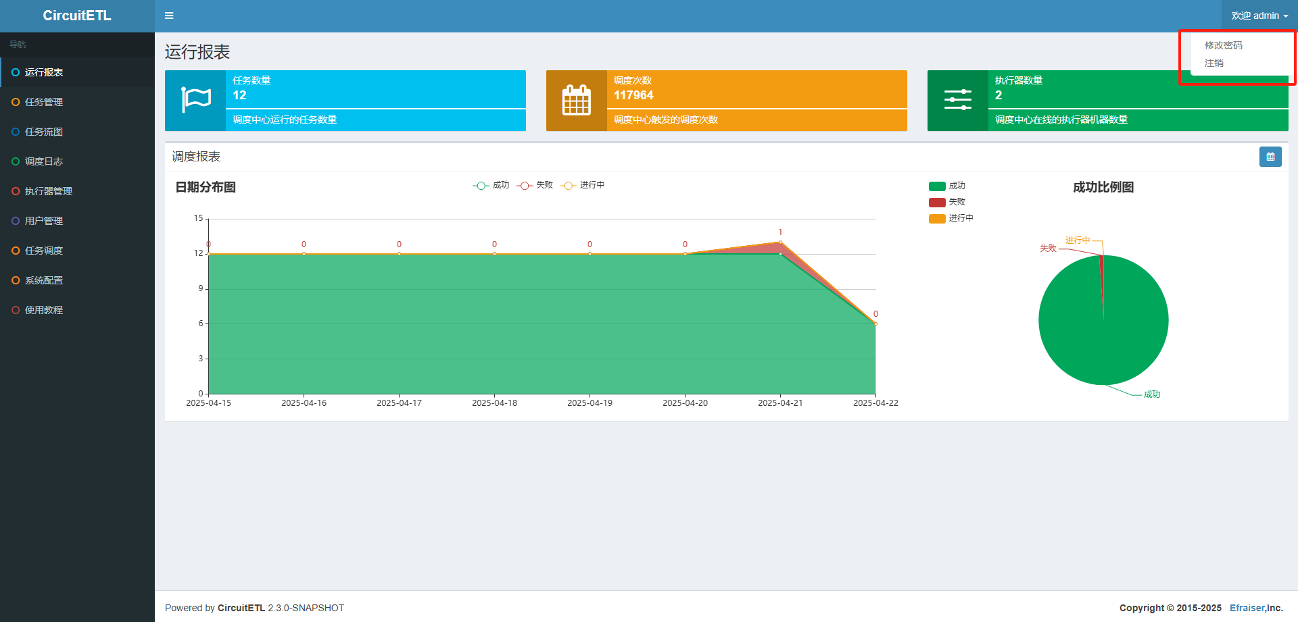
Task: Click circle icon beside 任务管理
Action: click(16, 102)
